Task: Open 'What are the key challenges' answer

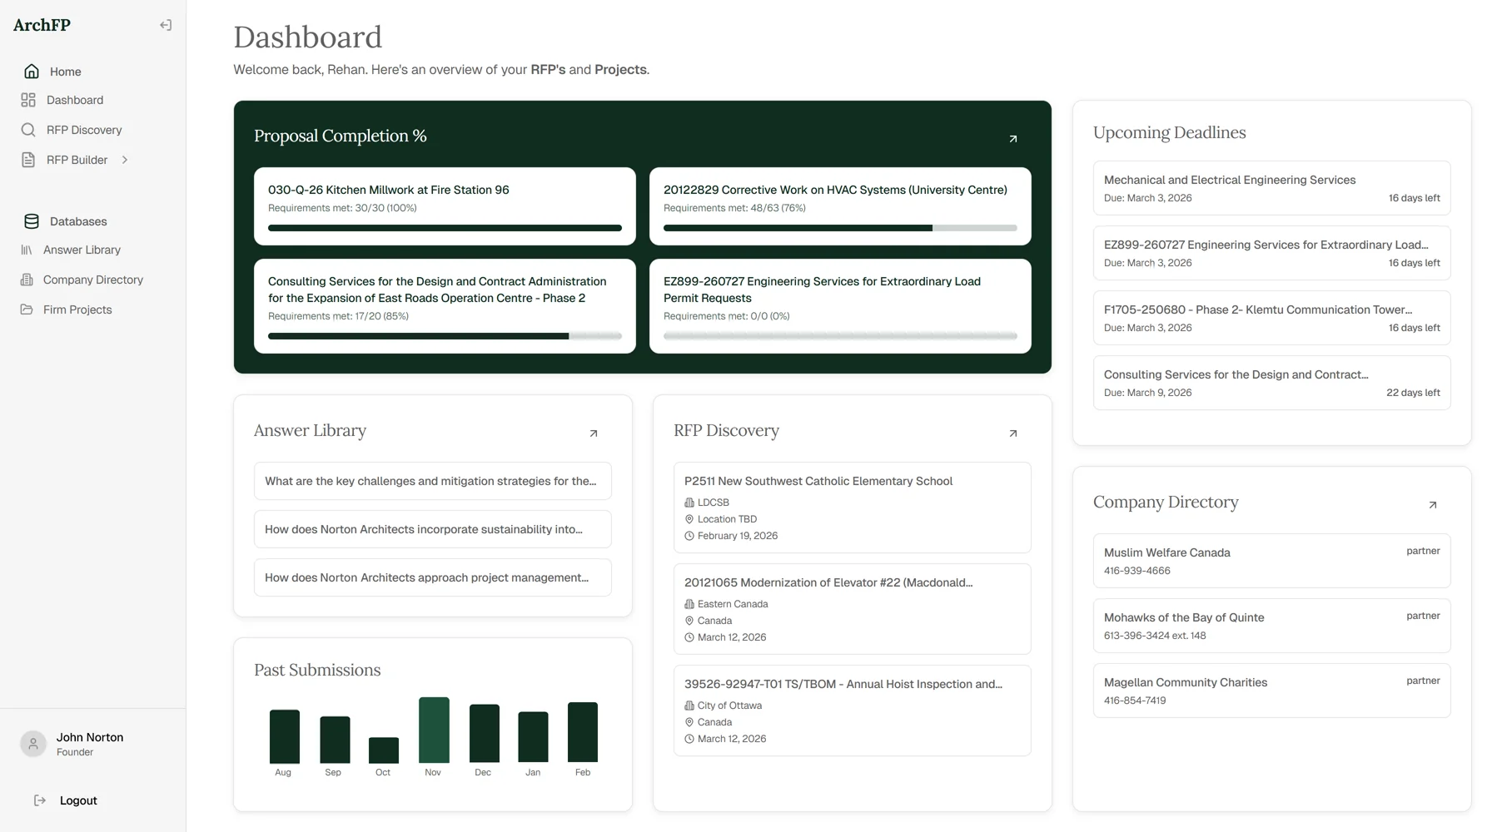Action: [x=433, y=481]
